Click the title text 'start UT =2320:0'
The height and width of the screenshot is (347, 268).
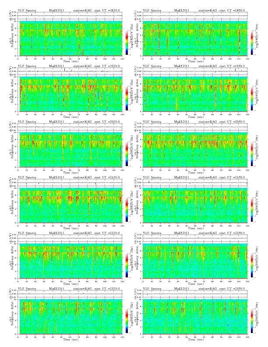point(107,289)
